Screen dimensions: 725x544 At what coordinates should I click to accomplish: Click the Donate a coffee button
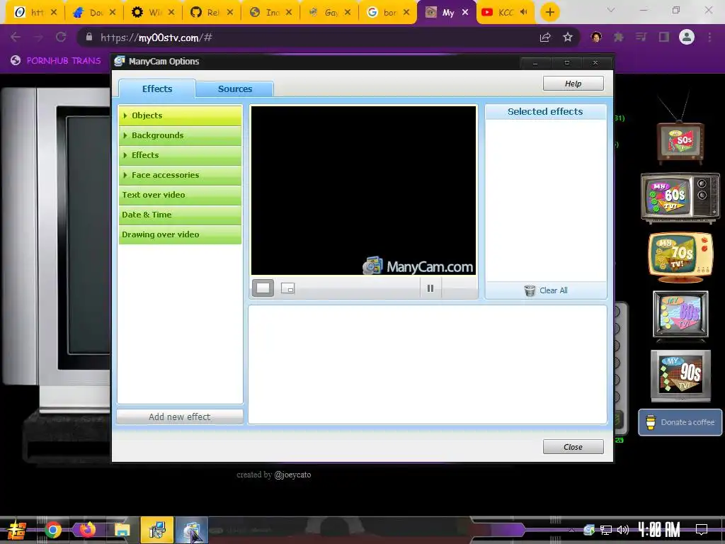(680, 422)
